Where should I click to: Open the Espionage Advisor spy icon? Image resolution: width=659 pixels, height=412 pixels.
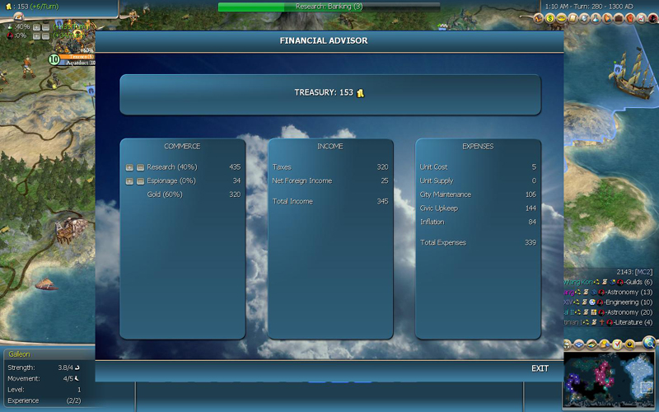pyautogui.click(x=653, y=18)
